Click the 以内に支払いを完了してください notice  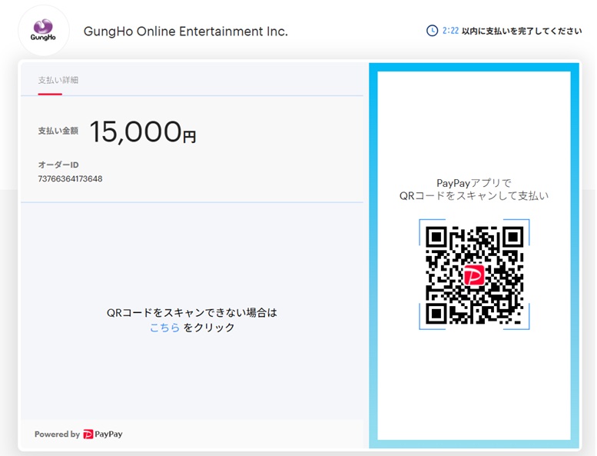tap(522, 31)
